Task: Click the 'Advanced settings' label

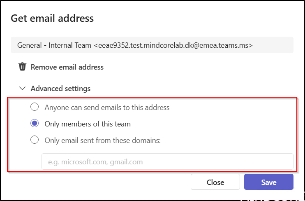Action: coord(60,89)
